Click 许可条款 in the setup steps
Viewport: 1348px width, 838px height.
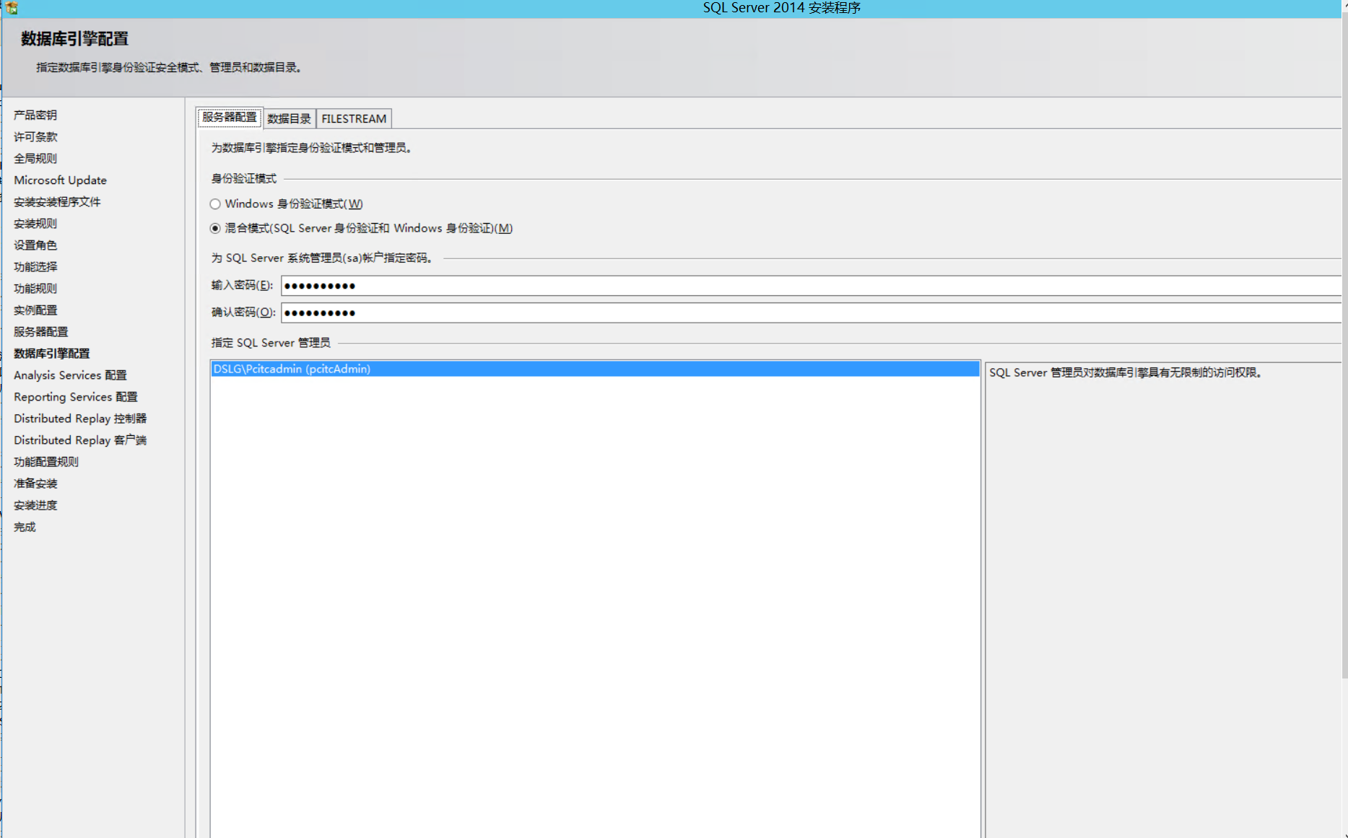(35, 136)
